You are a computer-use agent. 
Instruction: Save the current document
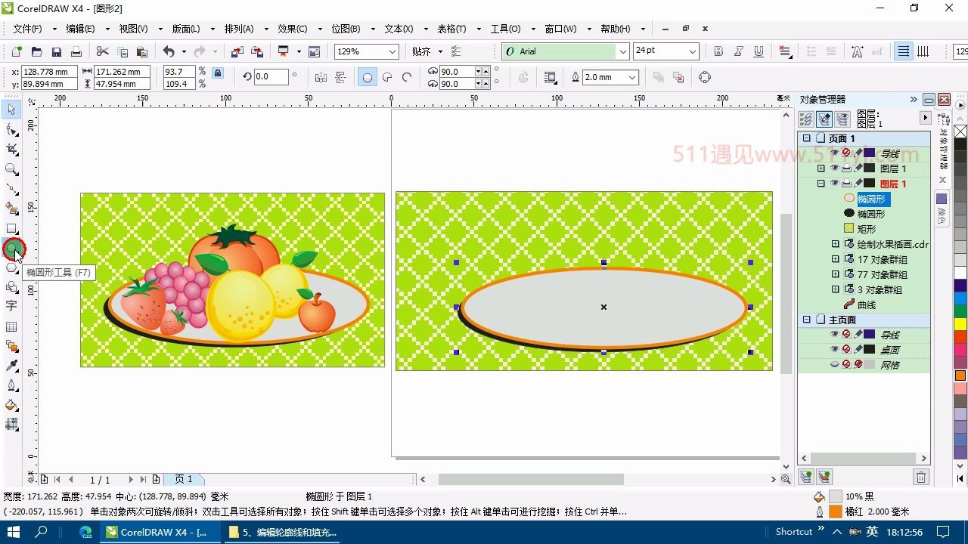[56, 51]
